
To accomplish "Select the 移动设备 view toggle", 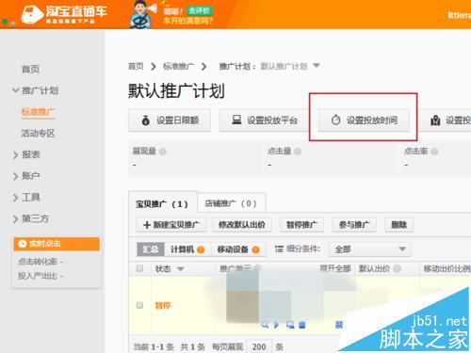I will pyautogui.click(x=238, y=249).
